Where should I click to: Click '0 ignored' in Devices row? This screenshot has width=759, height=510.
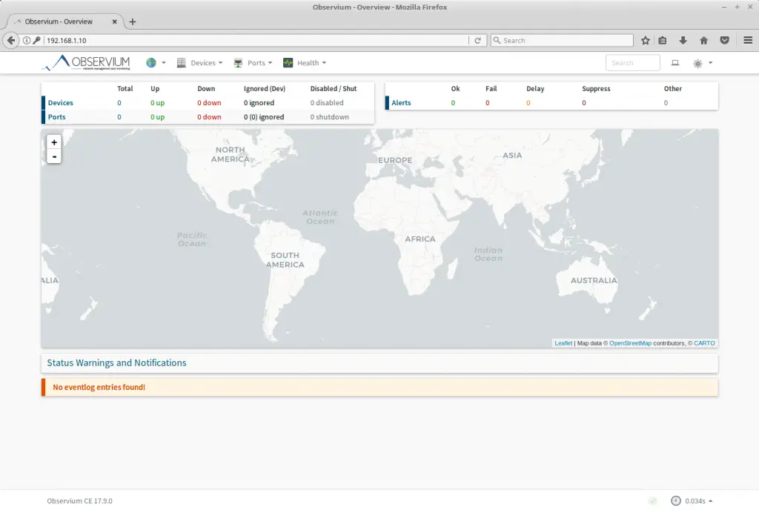[x=259, y=102]
